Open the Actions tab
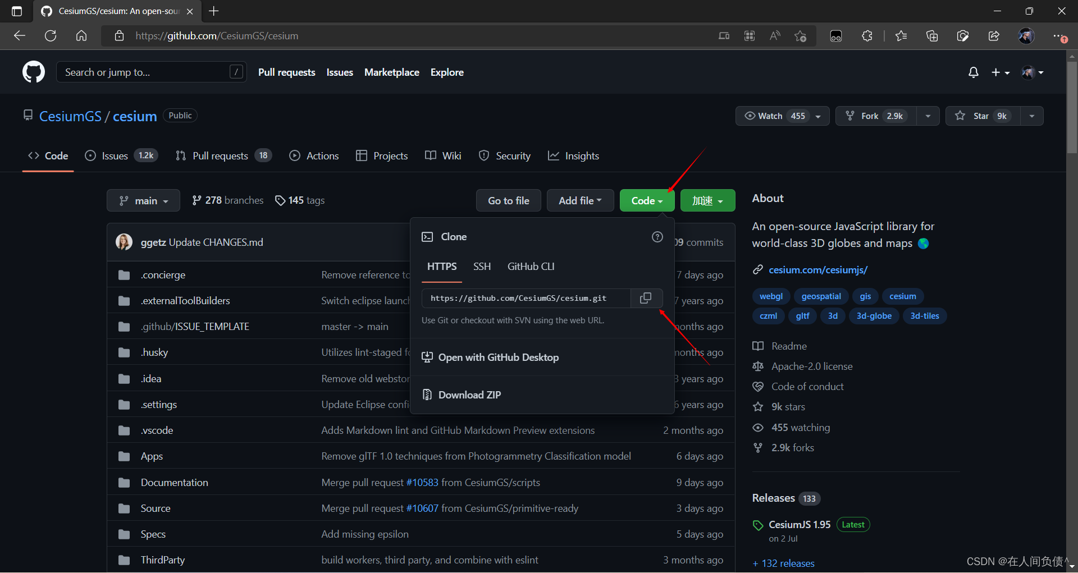Image resolution: width=1078 pixels, height=573 pixels. pyautogui.click(x=314, y=155)
